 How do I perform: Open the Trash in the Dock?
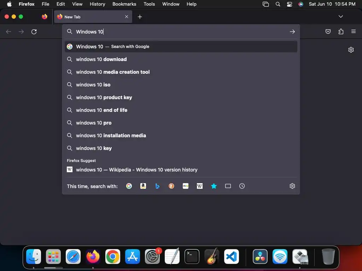[x=328, y=257]
